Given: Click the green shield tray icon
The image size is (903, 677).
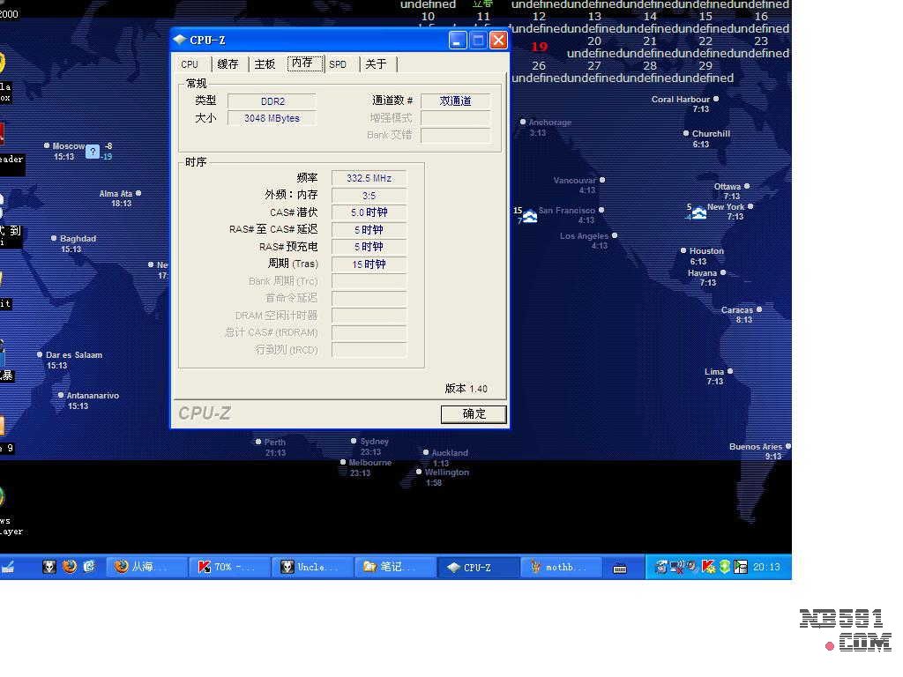Looking at the screenshot, I should coord(724,567).
